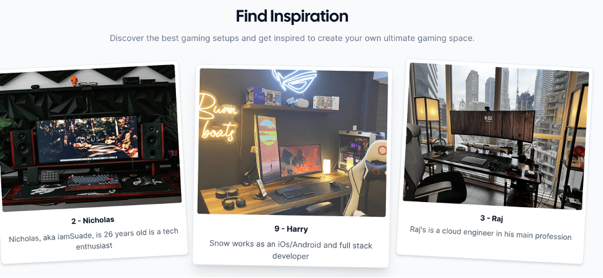Select Nicholas's "tech enthusiast" description text
Viewport: 603px width, 278px height.
[94, 239]
